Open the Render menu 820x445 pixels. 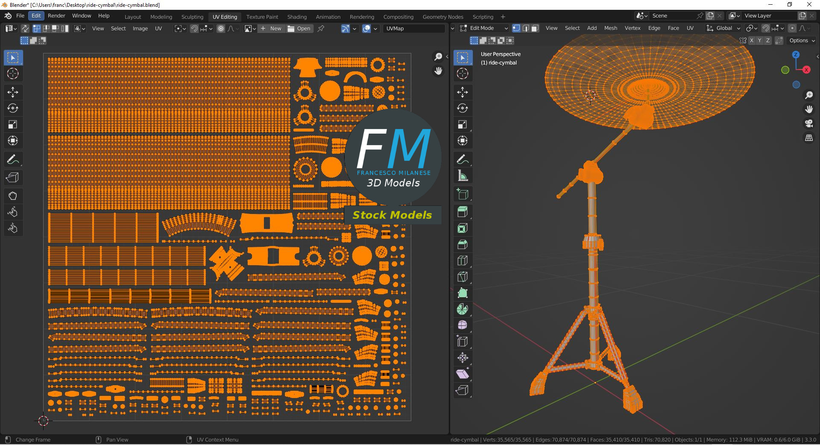(56, 16)
